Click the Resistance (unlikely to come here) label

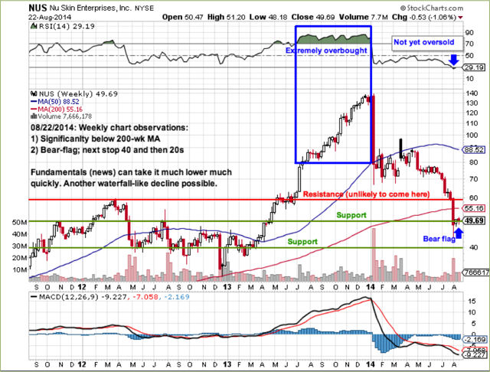pyautogui.click(x=366, y=194)
